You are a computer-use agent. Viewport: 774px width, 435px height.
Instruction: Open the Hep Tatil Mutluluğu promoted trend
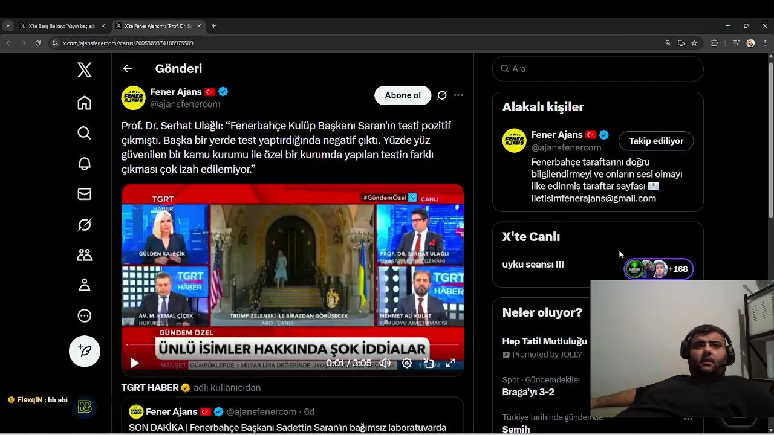click(545, 341)
